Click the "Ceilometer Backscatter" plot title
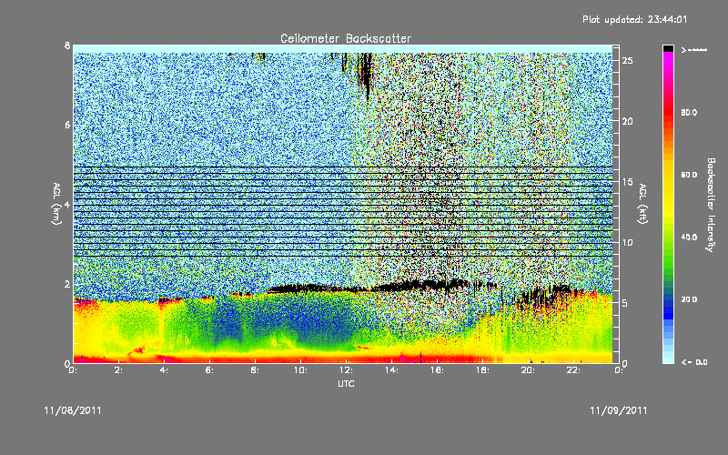 pyautogui.click(x=346, y=38)
